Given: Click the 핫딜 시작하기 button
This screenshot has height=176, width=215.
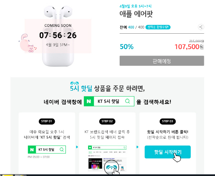Looking at the screenshot, I should pyautogui.click(x=168, y=152).
